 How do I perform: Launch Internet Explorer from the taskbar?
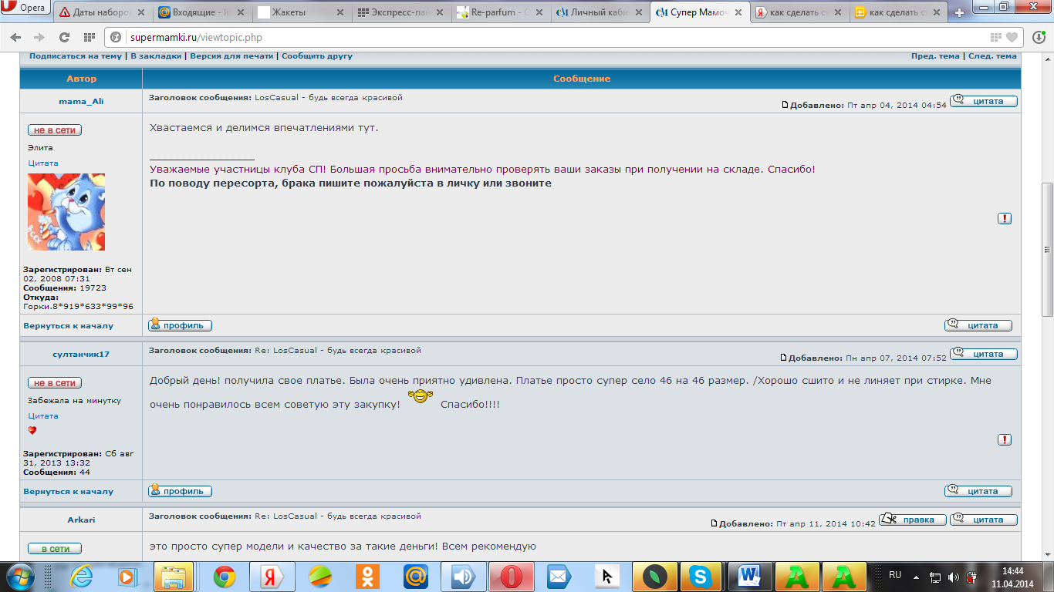tap(81, 576)
